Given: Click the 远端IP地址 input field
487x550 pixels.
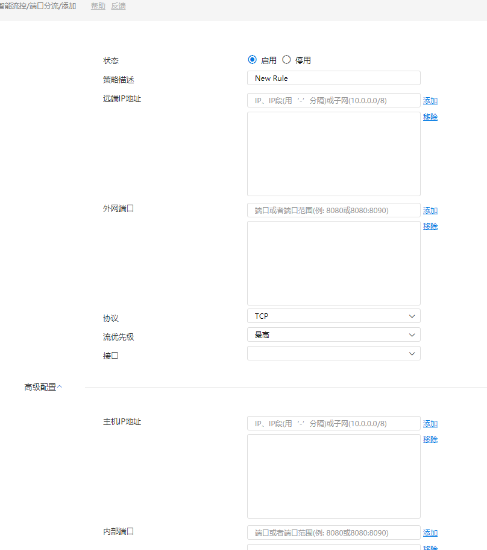Looking at the screenshot, I should point(333,100).
